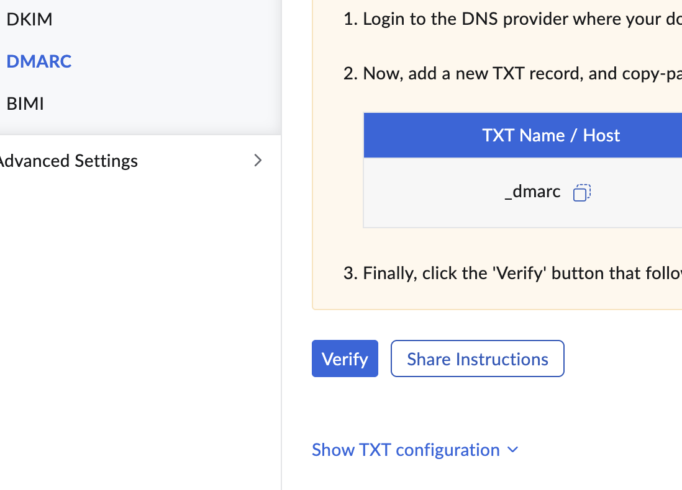682x490 pixels.
Task: Expand Advanced Settings using its arrow
Action: (x=258, y=161)
